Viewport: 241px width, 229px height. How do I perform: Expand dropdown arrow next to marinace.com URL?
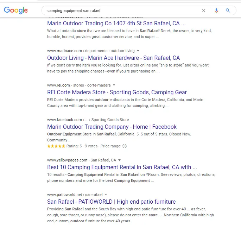138,51
